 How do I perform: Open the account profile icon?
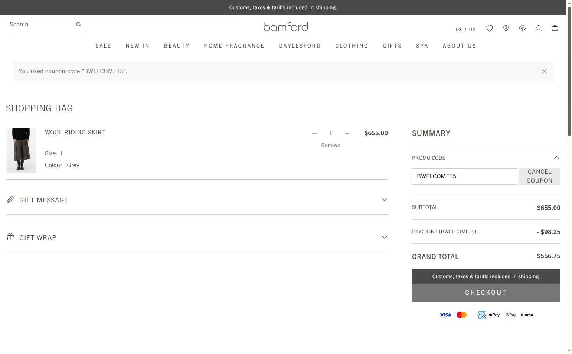[539, 28]
